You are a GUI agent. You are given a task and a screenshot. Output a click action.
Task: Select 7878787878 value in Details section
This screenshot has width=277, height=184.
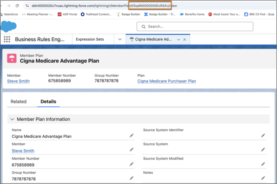point(24,179)
